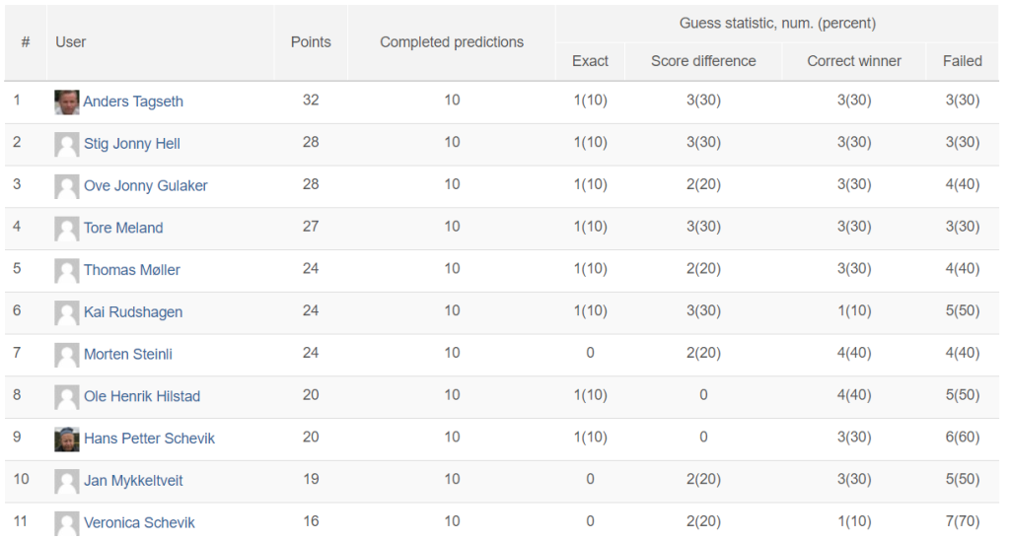Open Thomas Møller's profile link

[x=132, y=270]
